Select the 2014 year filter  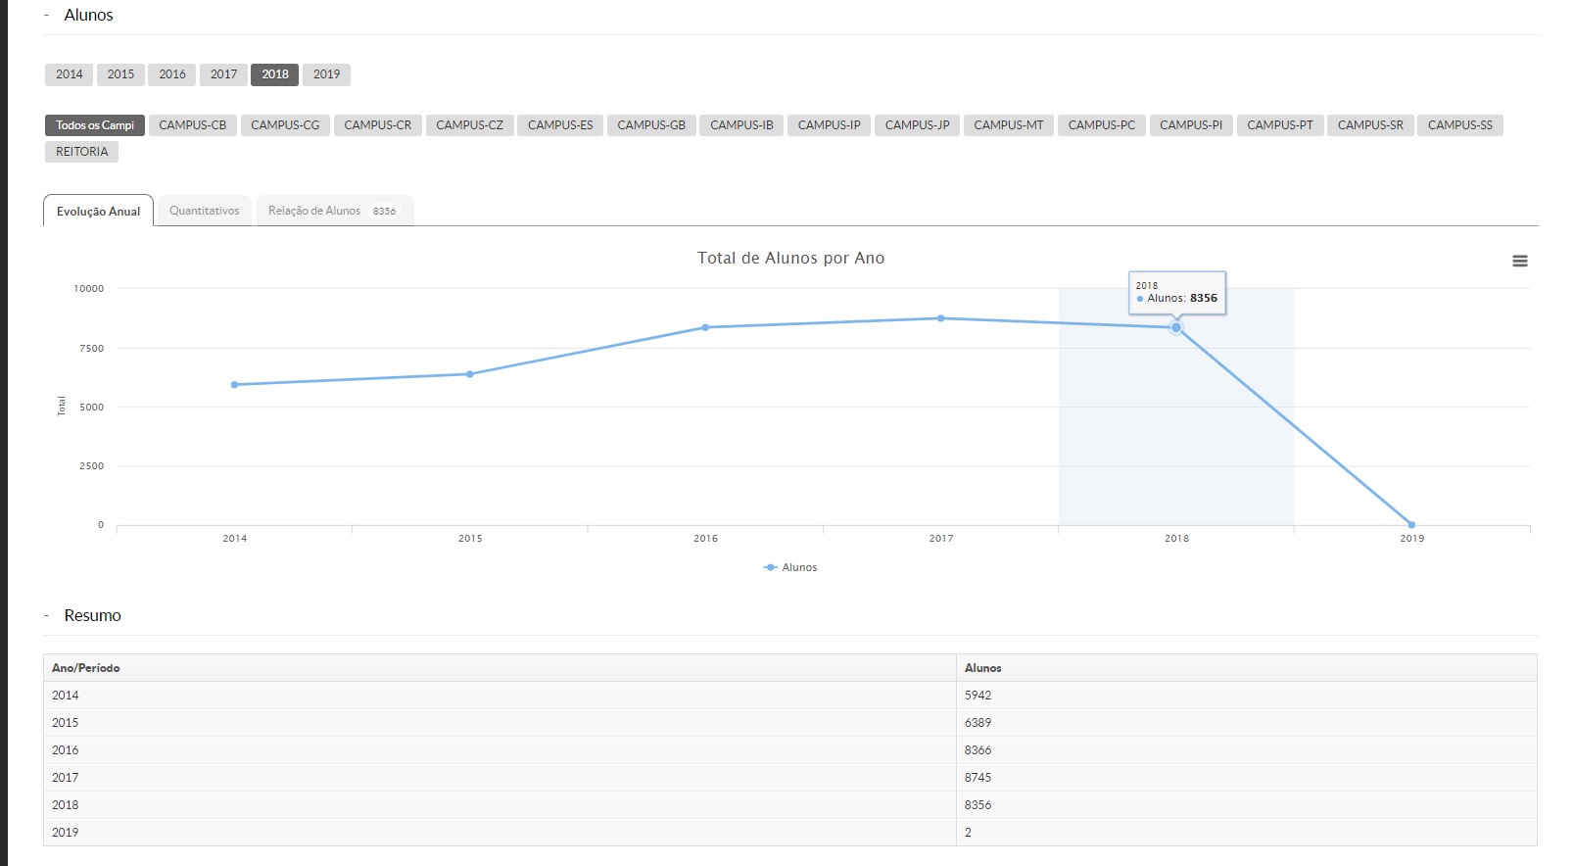[70, 74]
